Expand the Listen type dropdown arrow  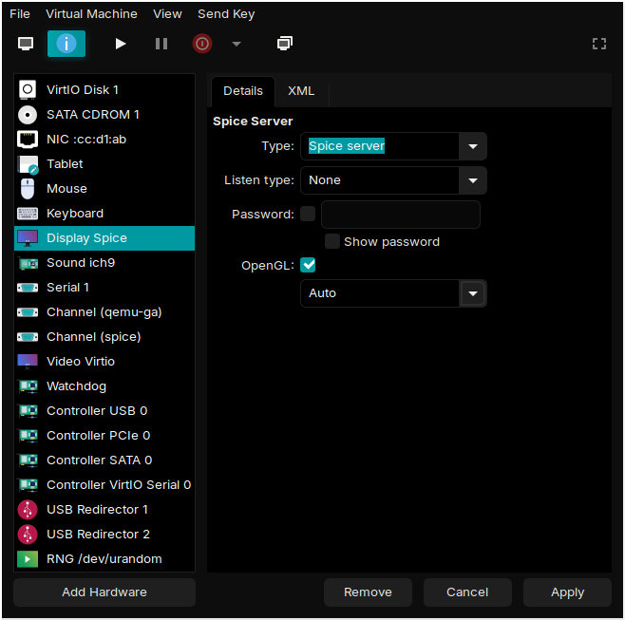click(x=473, y=180)
